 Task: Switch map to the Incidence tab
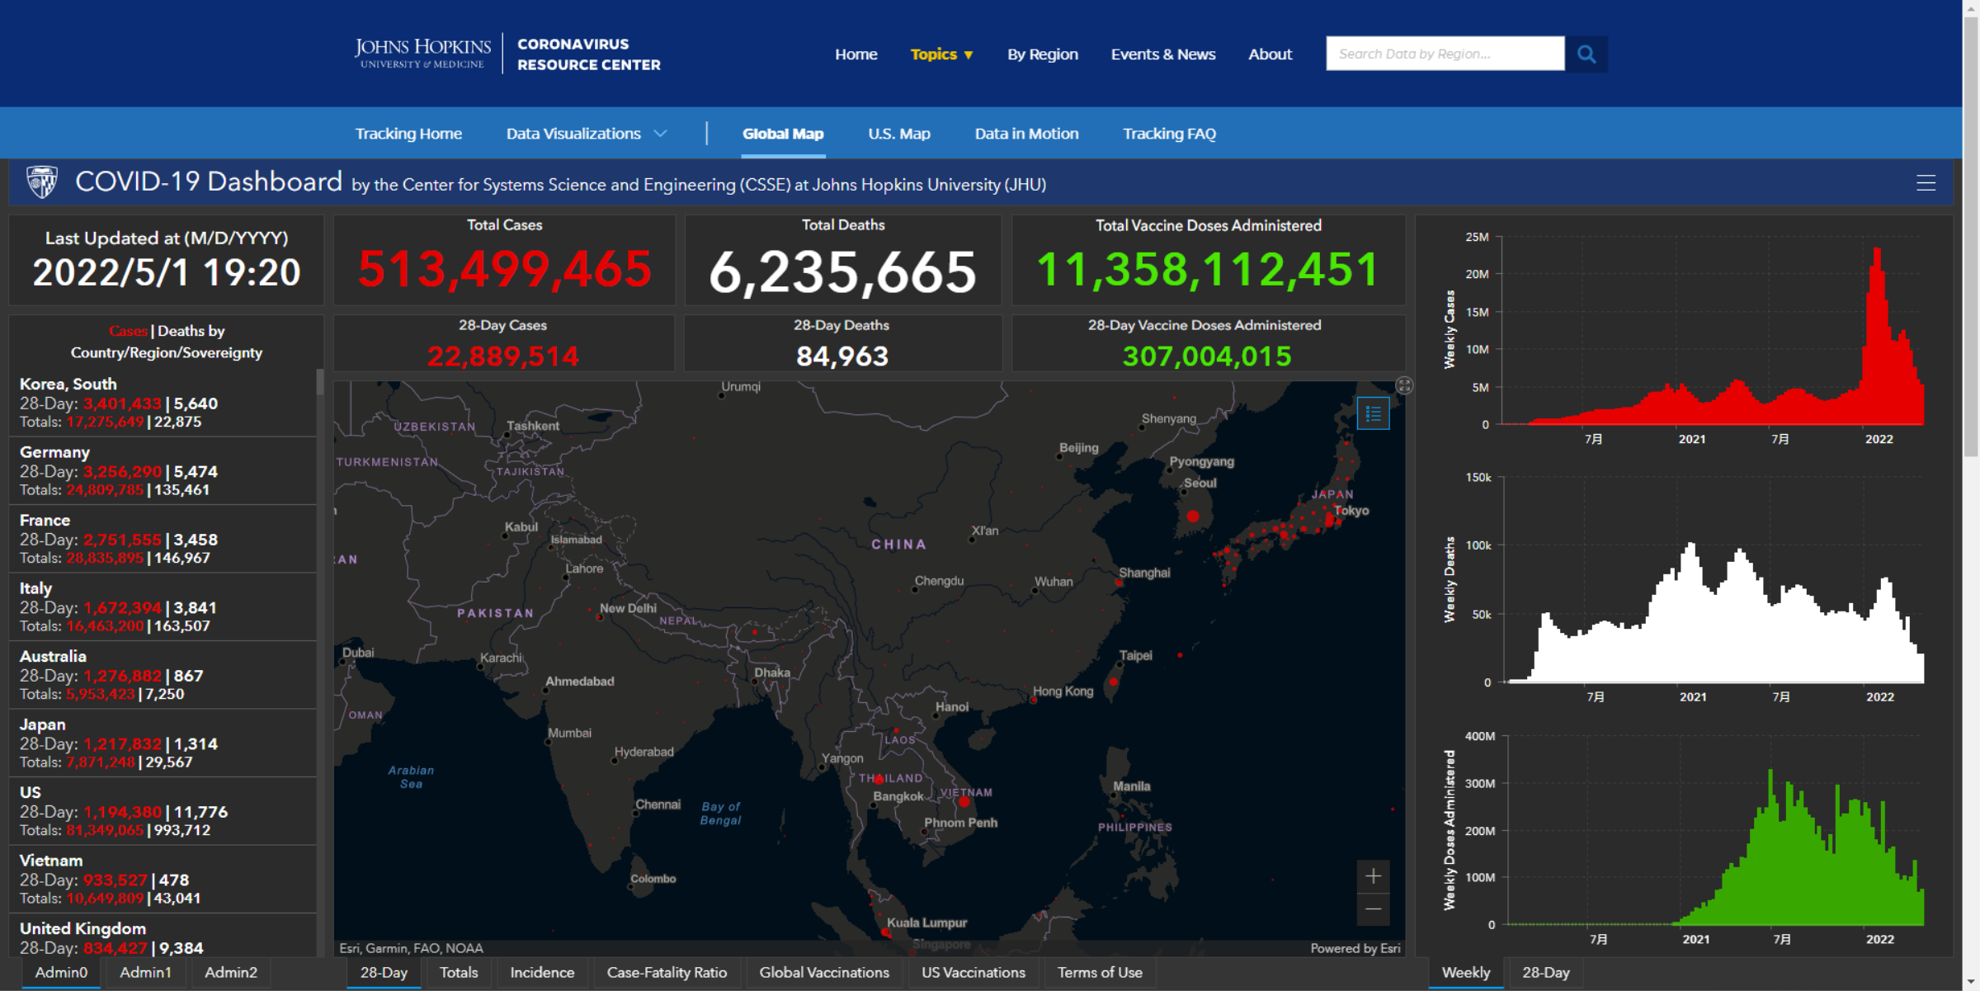pyautogui.click(x=542, y=973)
